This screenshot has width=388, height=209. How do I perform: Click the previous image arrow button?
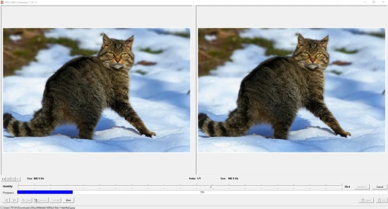(6, 200)
